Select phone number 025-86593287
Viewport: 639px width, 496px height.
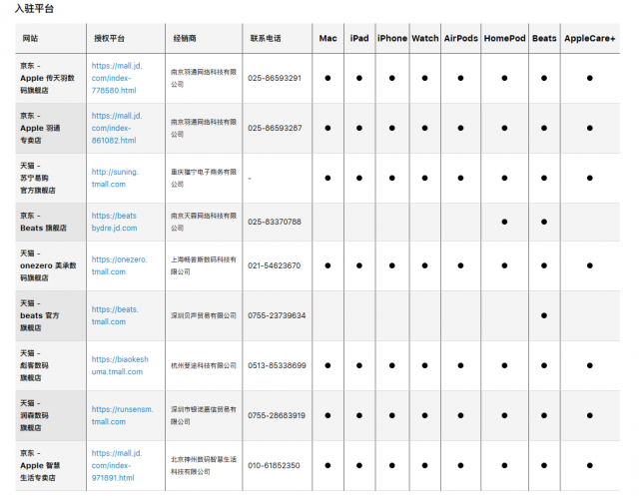[275, 128]
